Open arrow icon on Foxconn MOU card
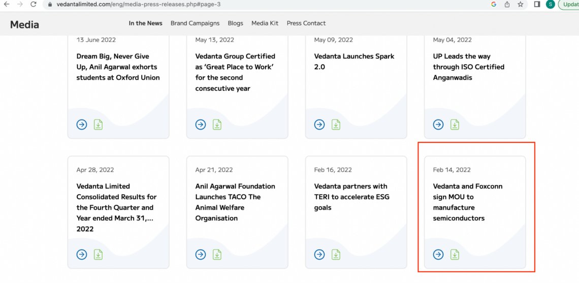 [x=438, y=255]
